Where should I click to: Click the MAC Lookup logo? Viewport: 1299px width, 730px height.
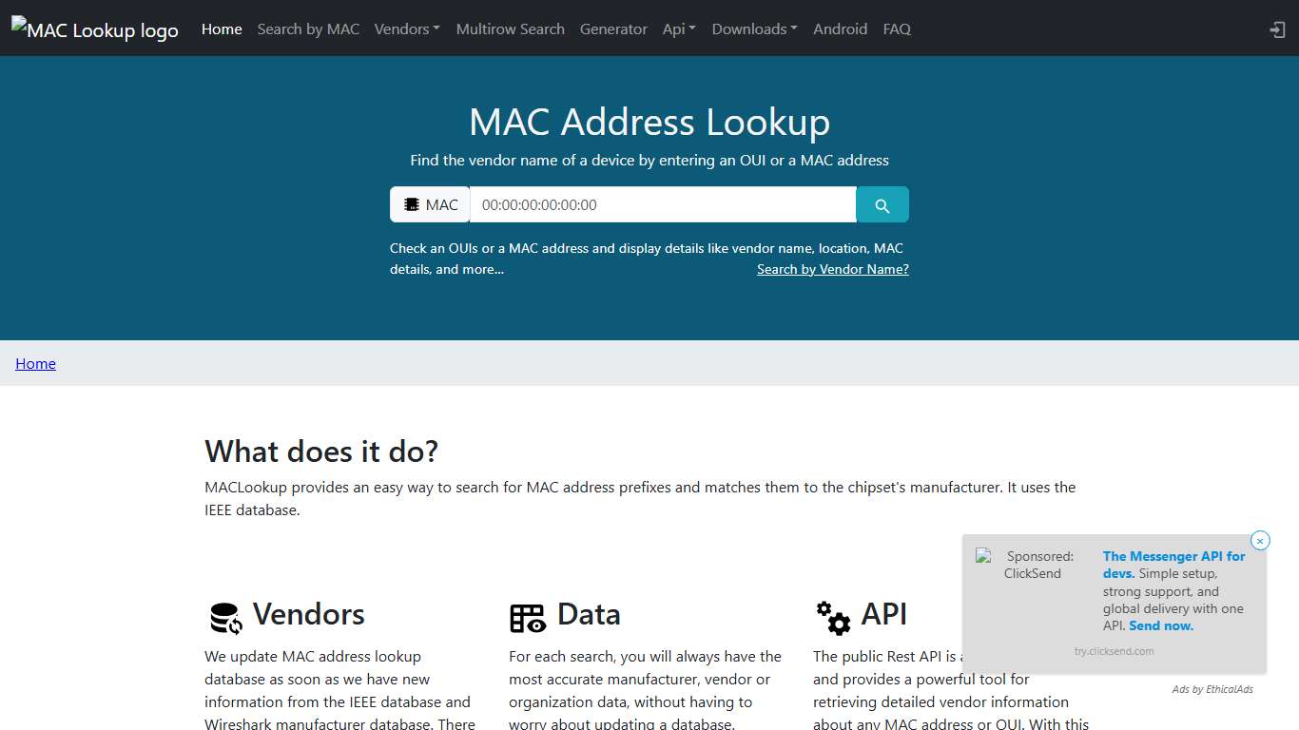[x=94, y=29]
